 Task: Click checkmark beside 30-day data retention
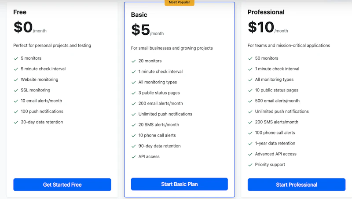click(x=16, y=123)
